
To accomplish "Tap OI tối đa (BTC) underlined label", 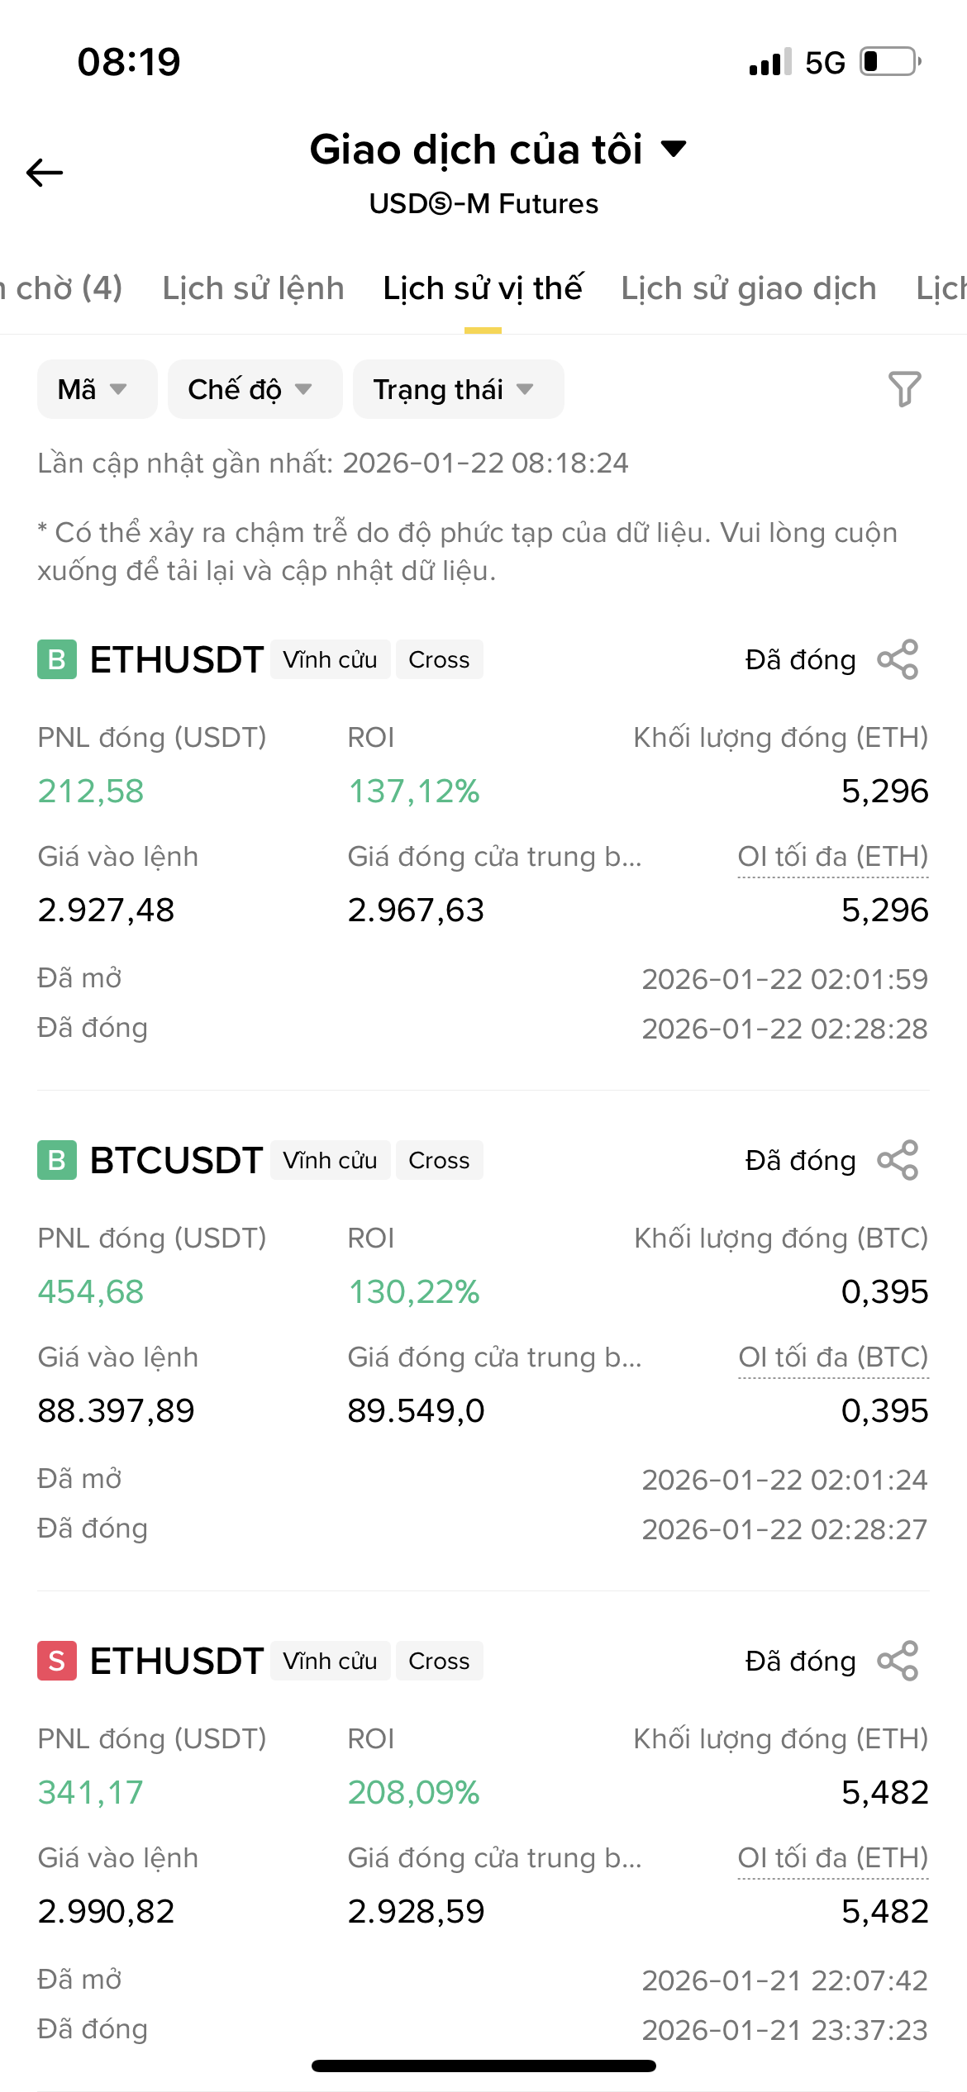I will pos(833,1357).
